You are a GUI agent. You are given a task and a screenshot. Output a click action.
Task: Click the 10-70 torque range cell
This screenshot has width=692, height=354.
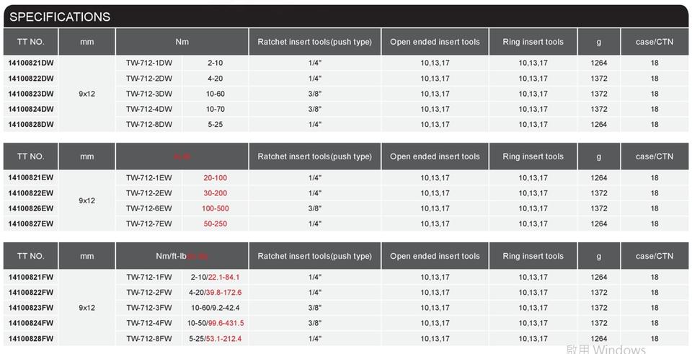pos(216,110)
